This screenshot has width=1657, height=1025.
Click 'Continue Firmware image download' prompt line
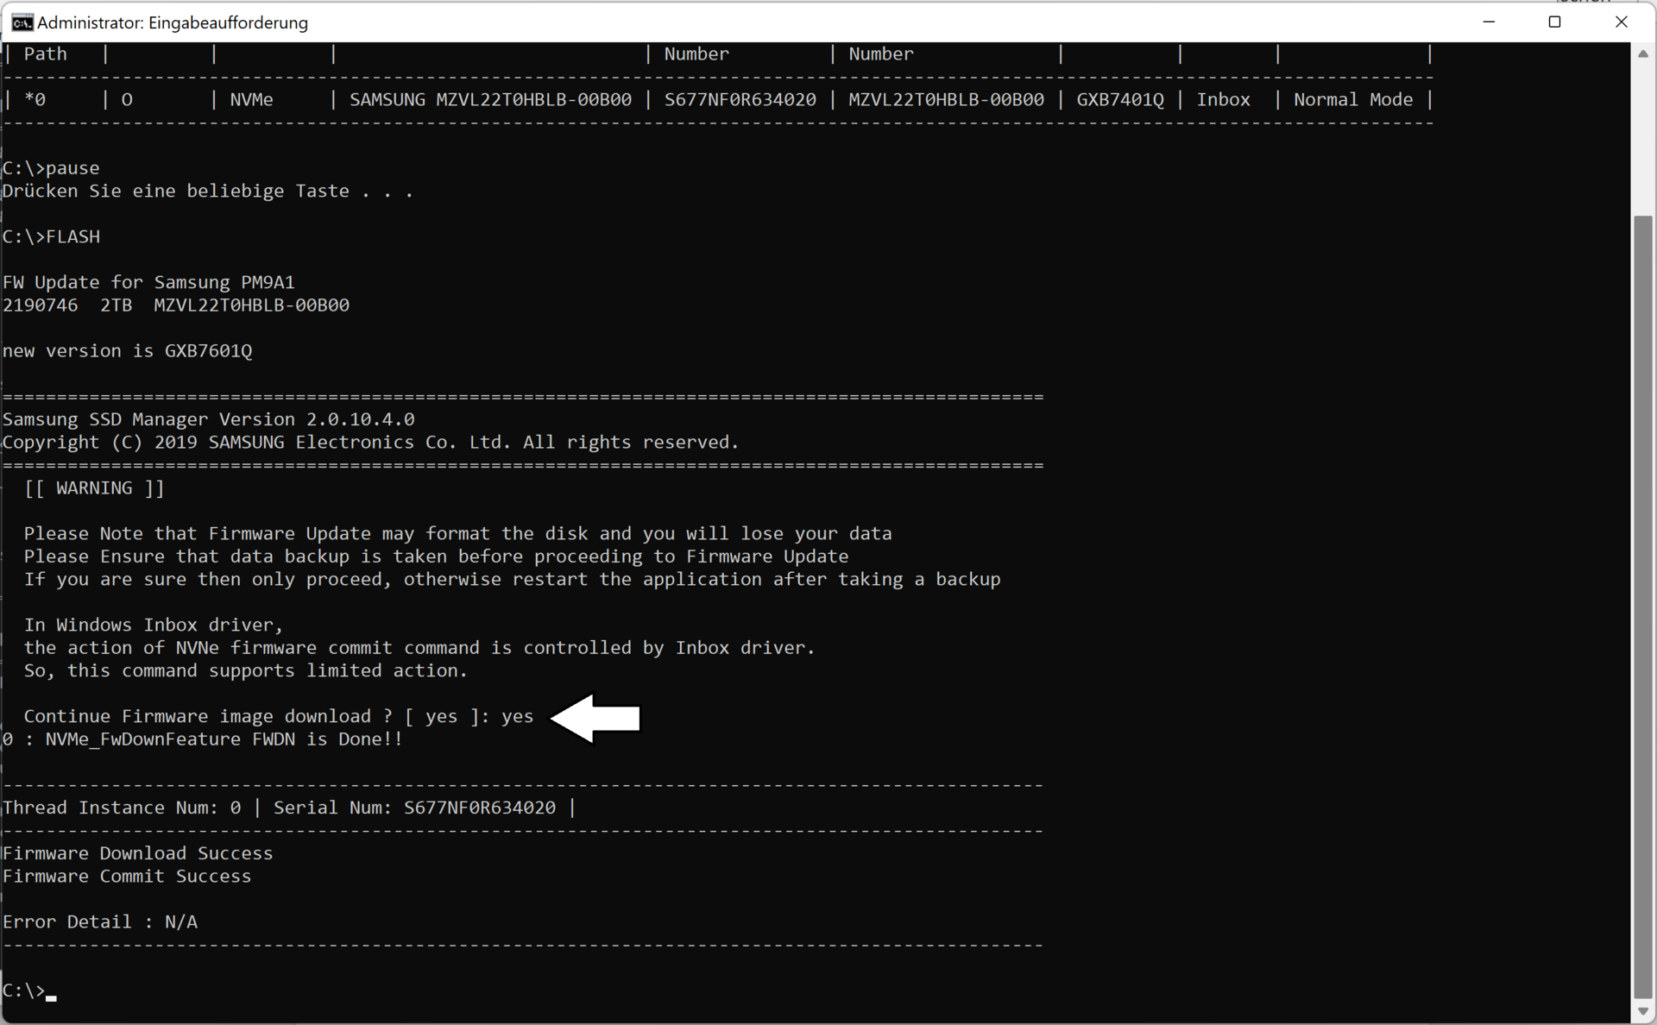click(279, 717)
